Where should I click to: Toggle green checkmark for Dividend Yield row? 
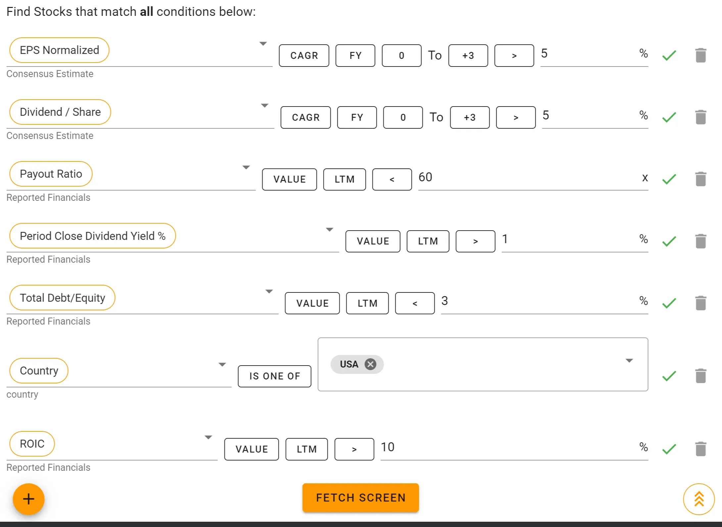(x=669, y=241)
